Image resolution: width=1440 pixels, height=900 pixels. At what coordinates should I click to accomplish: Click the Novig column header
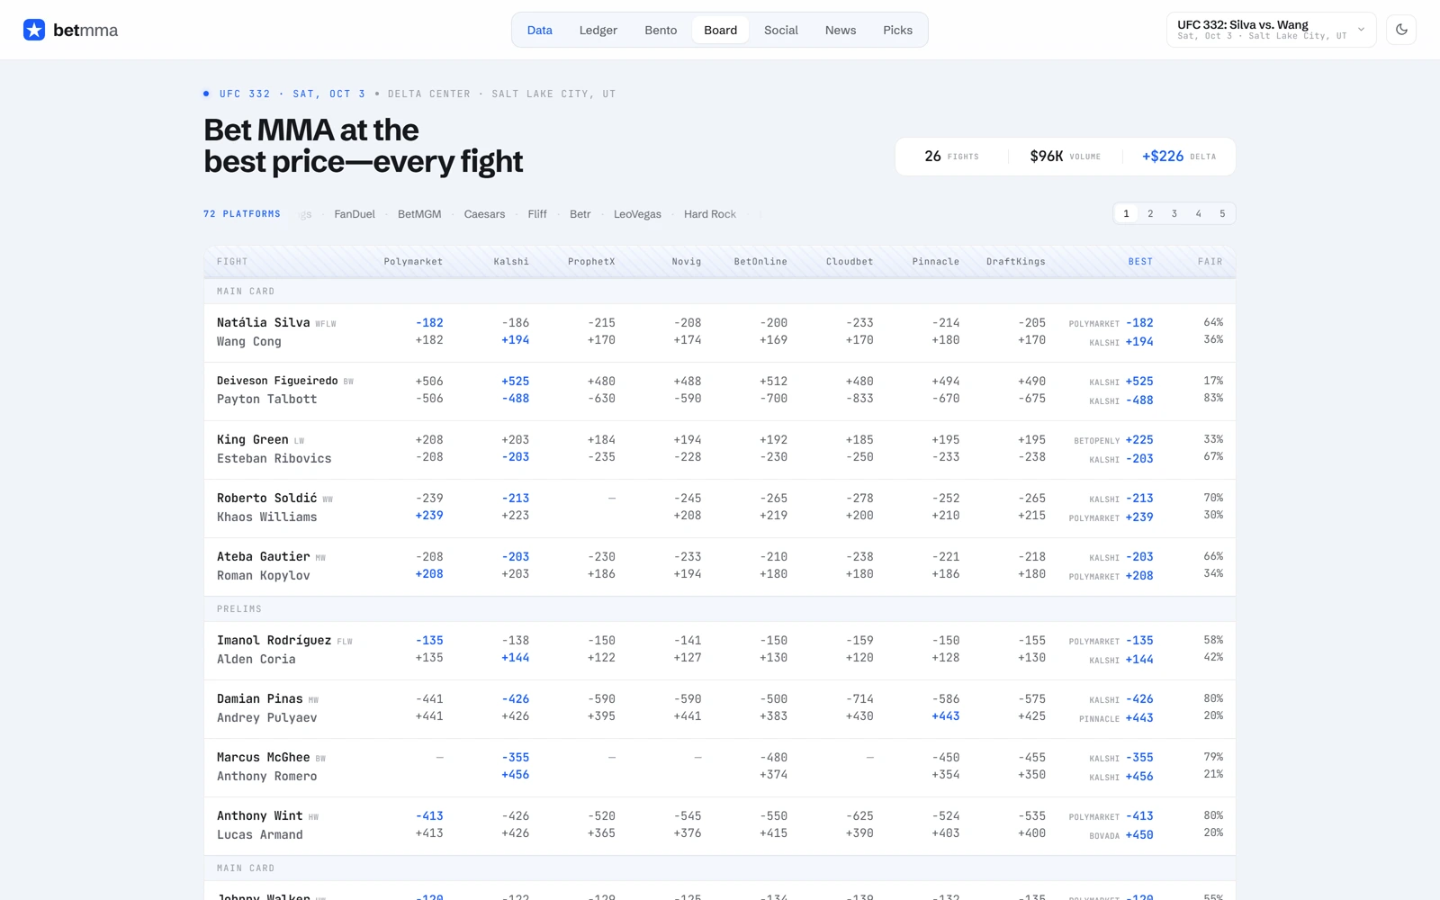pos(686,262)
